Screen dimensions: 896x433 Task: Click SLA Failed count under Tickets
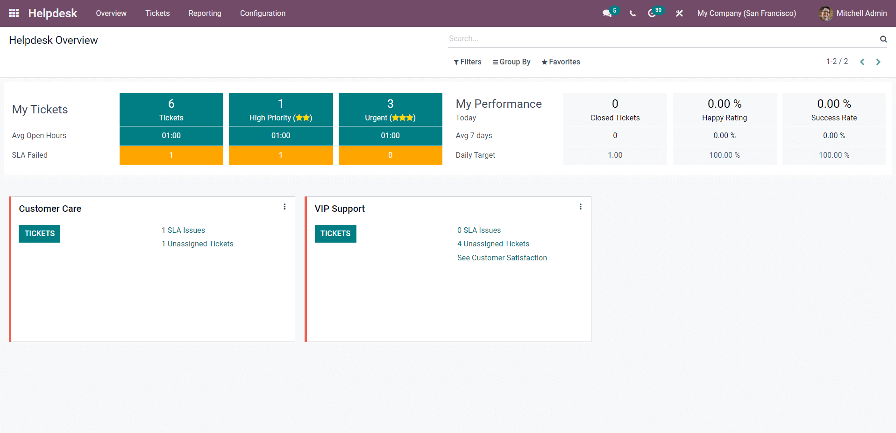(171, 155)
